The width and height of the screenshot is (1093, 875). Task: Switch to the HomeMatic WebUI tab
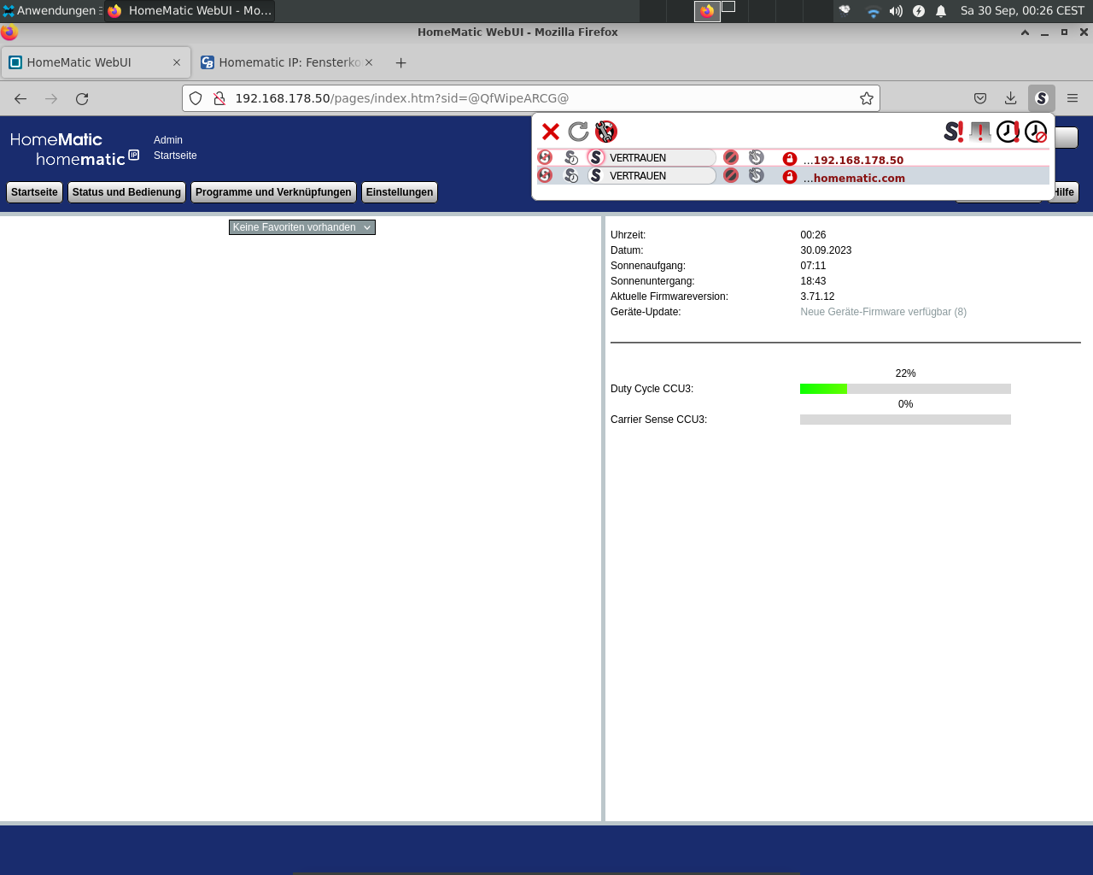96,62
